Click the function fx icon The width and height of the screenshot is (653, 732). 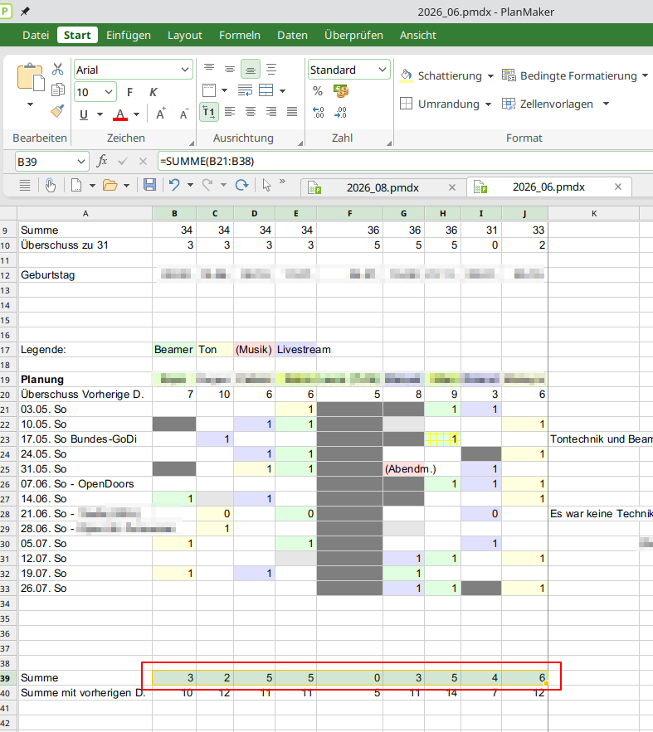[x=102, y=161]
